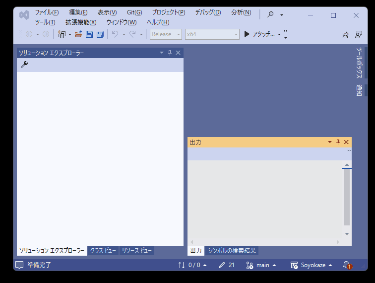
Task: Open the Git(G) menu
Action: pos(134,12)
